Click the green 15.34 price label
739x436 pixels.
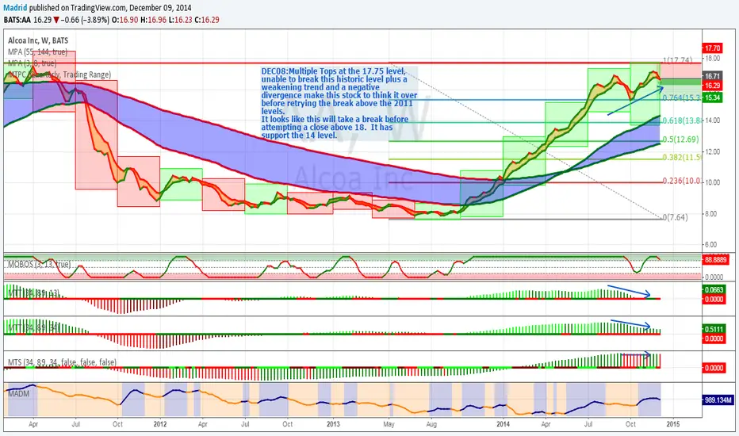click(x=713, y=98)
